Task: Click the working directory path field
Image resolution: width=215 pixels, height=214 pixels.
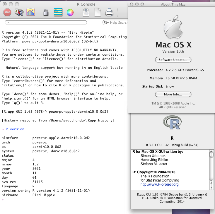Action: pos(46,23)
